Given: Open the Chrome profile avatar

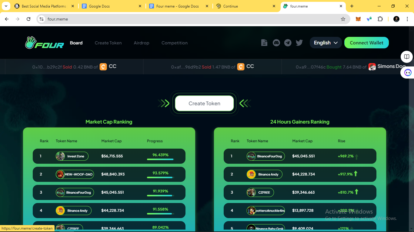Looking at the screenshot, I should (x=396, y=19).
